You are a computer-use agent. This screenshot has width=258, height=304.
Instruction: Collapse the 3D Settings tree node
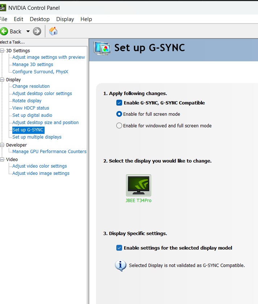3,50
